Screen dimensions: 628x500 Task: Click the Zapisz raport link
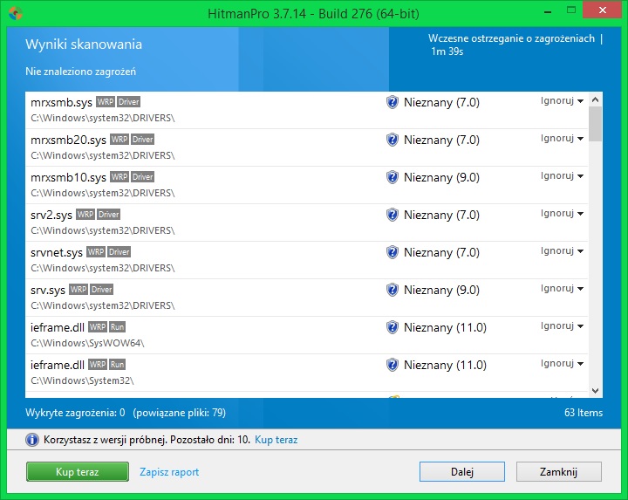(x=169, y=472)
